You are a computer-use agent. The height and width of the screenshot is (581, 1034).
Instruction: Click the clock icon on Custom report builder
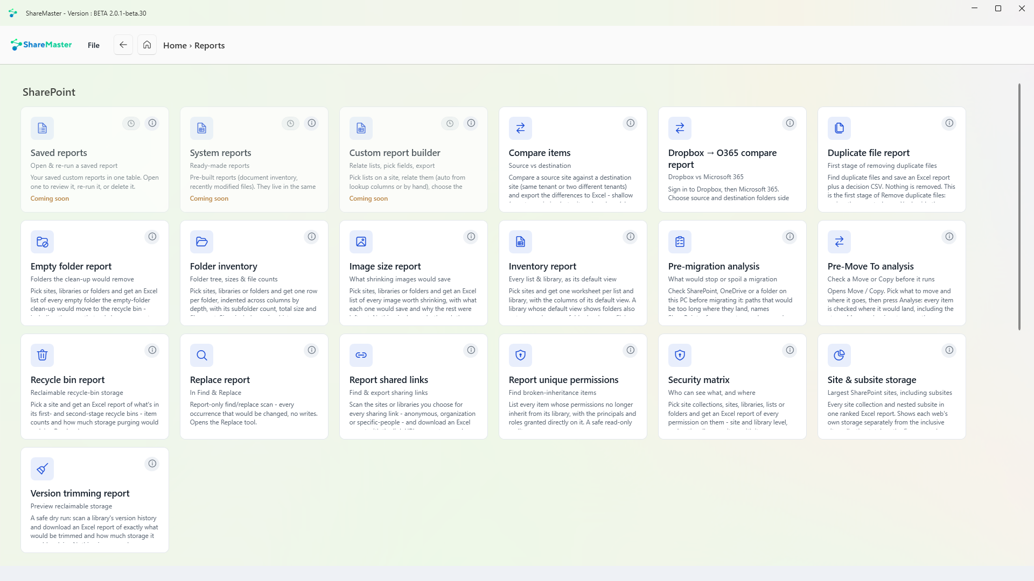tap(450, 124)
